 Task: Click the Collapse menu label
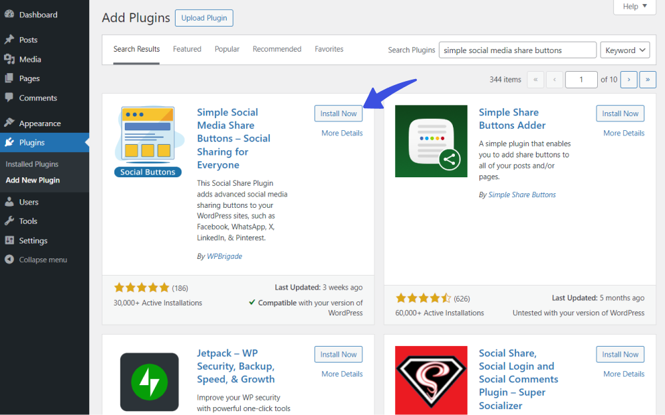click(x=43, y=260)
